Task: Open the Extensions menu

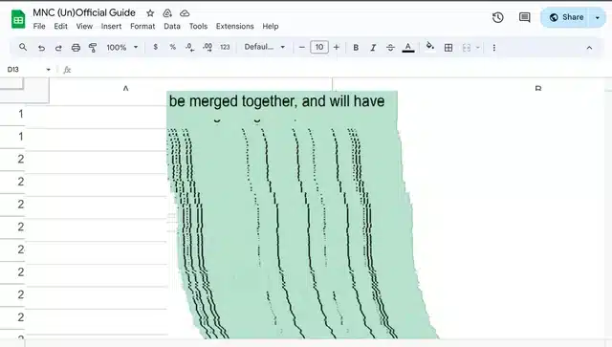Action: point(235,26)
